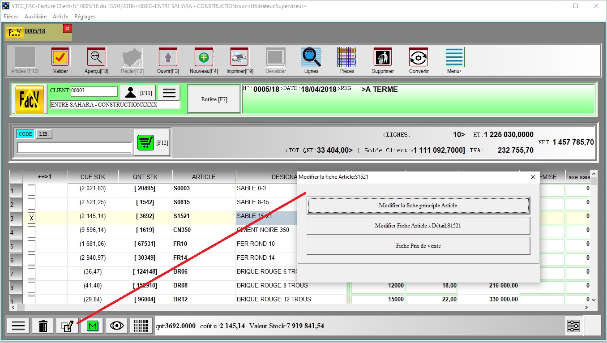Open the Article menu

(x=60, y=17)
